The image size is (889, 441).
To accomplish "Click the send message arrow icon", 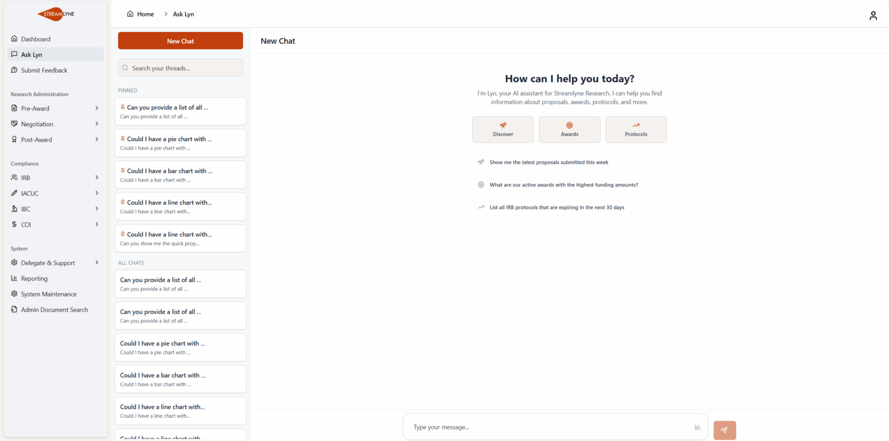I will pos(725,430).
